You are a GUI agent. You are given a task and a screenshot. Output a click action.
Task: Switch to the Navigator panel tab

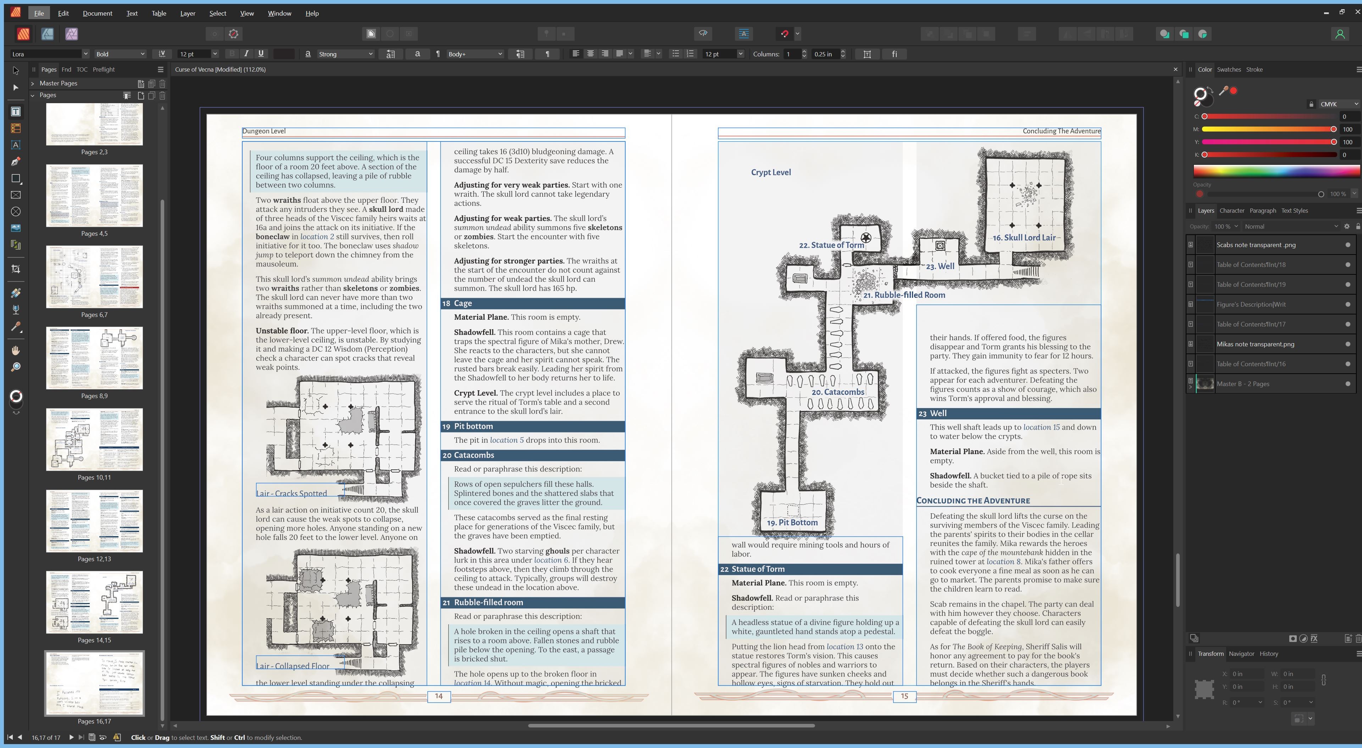1241,654
